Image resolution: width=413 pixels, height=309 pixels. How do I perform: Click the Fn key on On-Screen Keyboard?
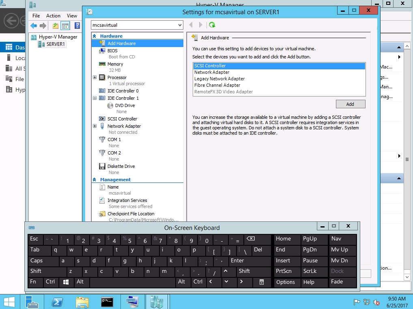tap(35, 282)
